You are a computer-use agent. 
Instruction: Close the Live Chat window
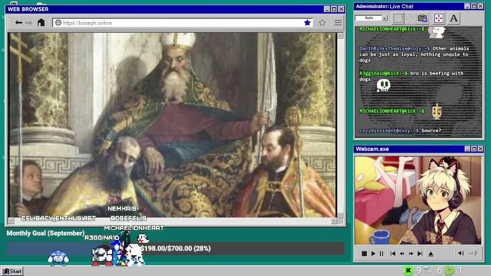click(480, 6)
